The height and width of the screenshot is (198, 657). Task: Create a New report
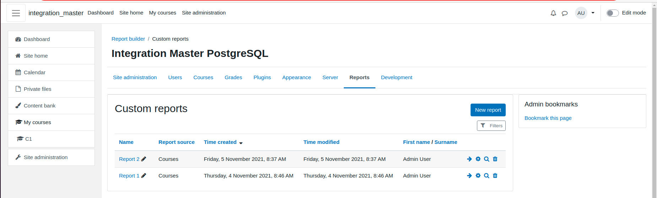488,110
